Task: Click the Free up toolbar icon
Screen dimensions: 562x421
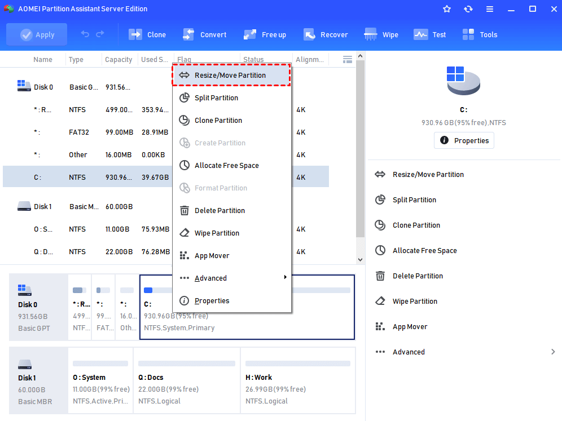Action: (x=251, y=34)
